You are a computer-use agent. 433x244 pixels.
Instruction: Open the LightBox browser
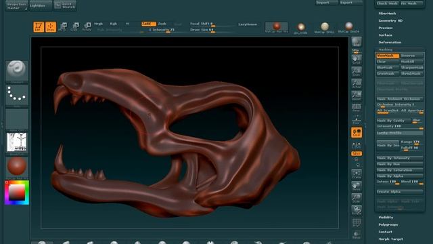41,5
